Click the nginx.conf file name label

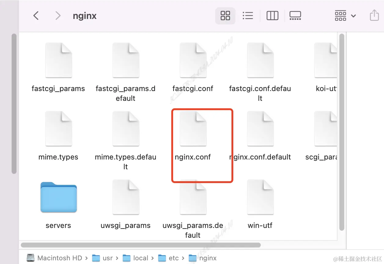click(193, 157)
